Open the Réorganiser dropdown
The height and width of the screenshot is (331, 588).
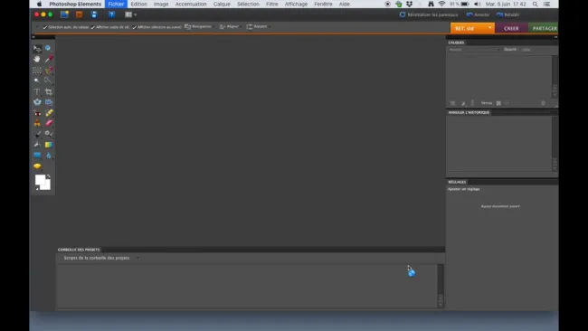click(x=200, y=26)
